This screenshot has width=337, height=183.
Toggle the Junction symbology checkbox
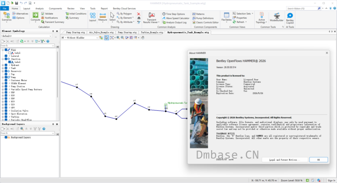click(x=6, y=59)
